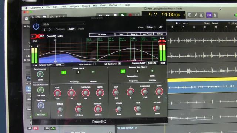Click the Alternate Resonance knob

(40, 90)
